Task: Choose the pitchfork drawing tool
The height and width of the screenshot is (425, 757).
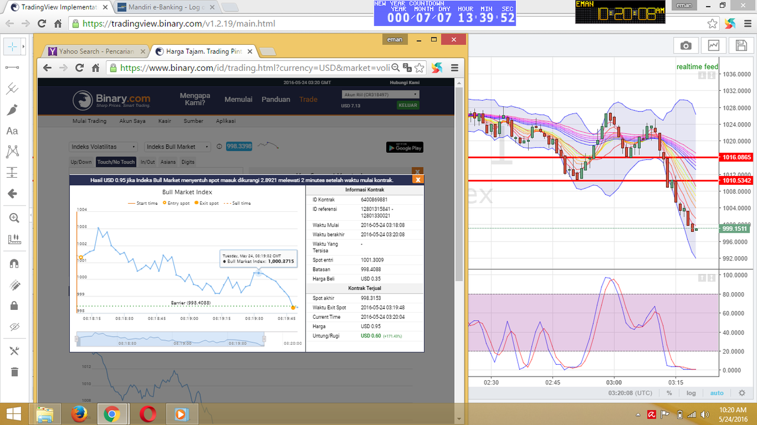Action: pos(12,89)
